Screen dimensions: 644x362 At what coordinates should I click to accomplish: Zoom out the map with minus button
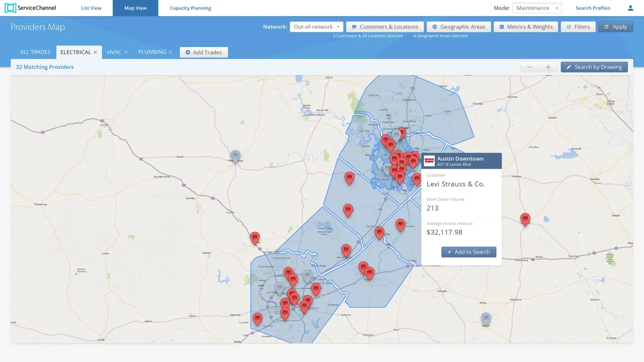530,67
